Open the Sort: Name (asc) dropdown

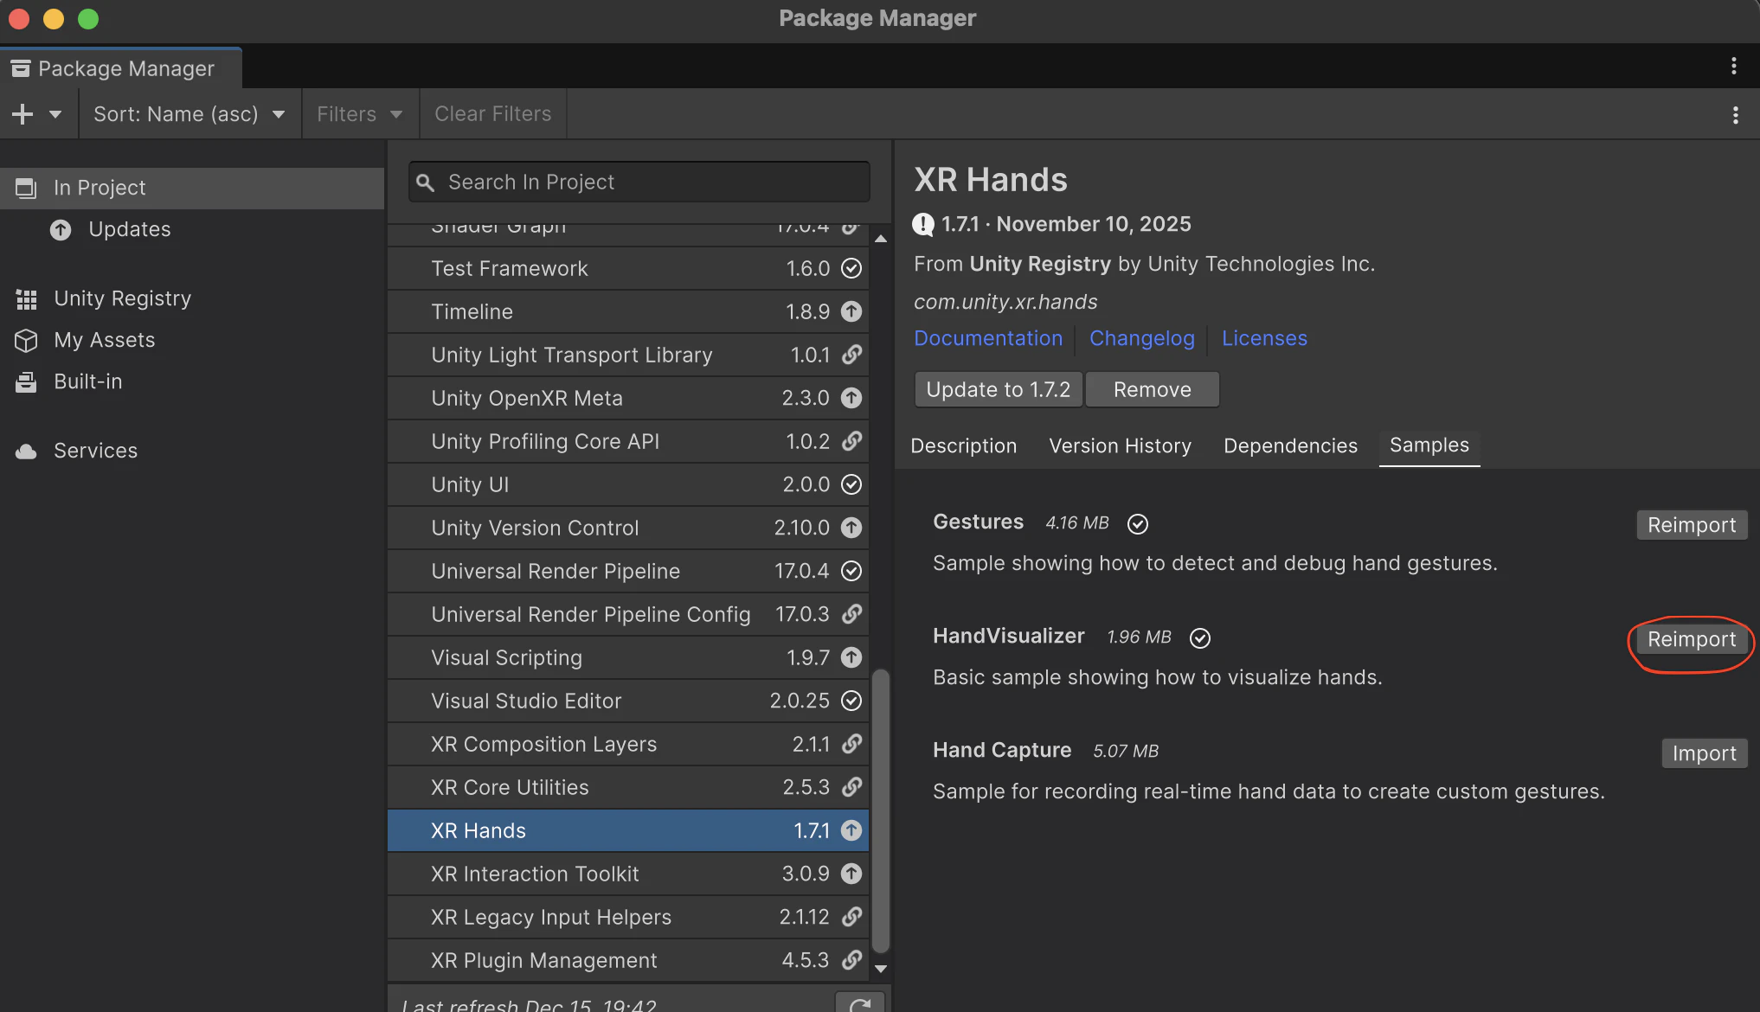pos(189,114)
